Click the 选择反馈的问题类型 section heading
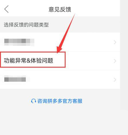 point(26,25)
